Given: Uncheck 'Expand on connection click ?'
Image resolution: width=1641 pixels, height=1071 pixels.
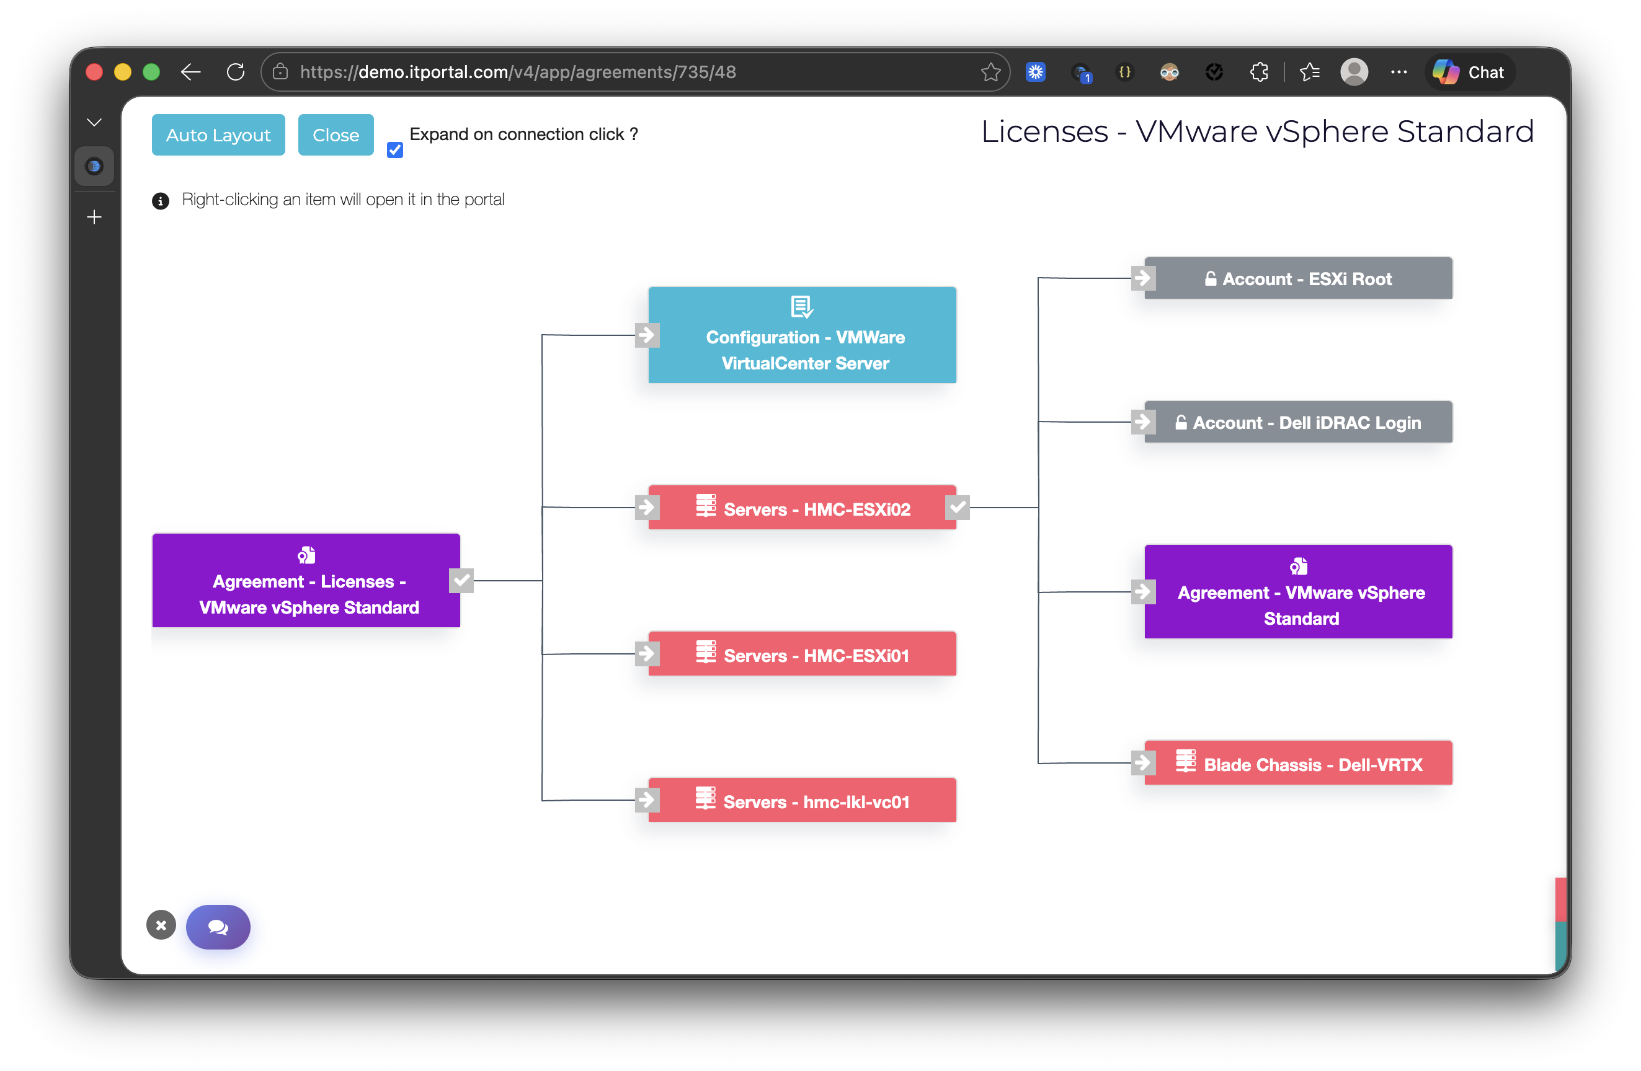Looking at the screenshot, I should pyautogui.click(x=394, y=149).
